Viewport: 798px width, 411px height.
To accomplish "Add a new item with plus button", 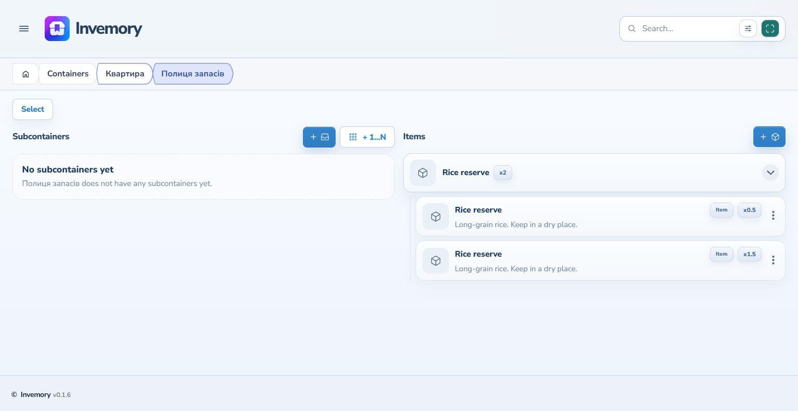I will pos(769,137).
